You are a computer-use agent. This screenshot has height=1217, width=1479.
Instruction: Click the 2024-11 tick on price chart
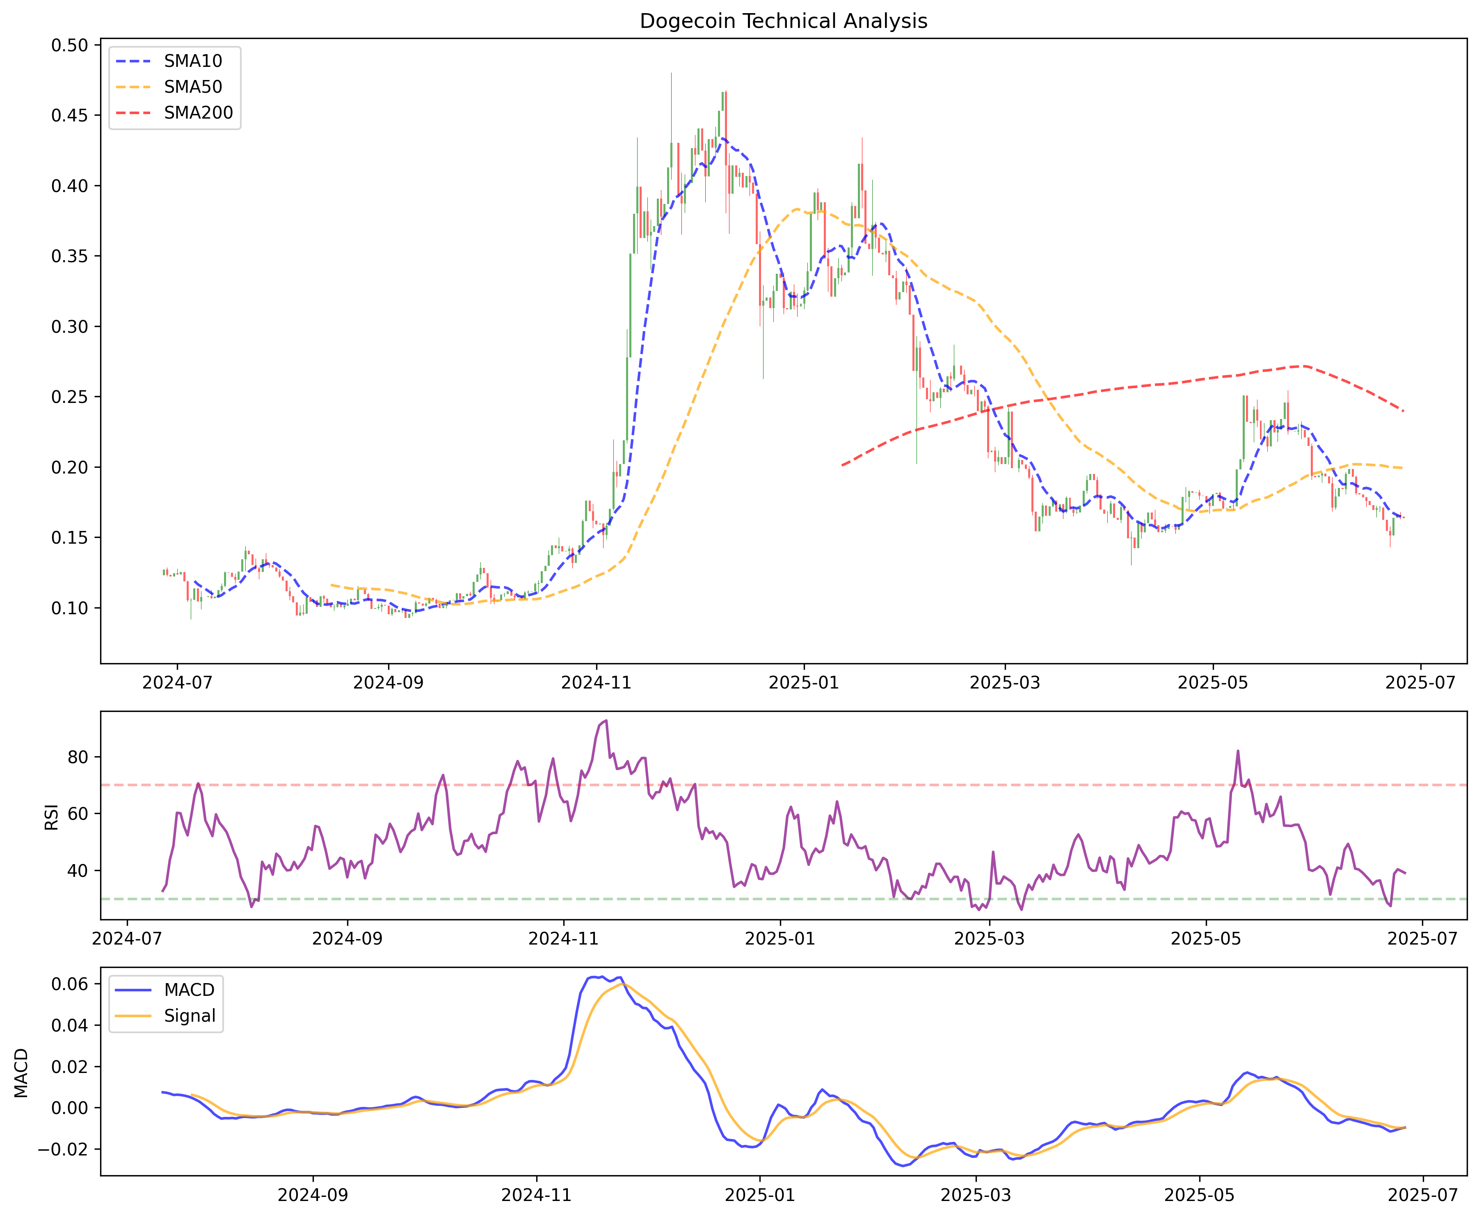(596, 683)
